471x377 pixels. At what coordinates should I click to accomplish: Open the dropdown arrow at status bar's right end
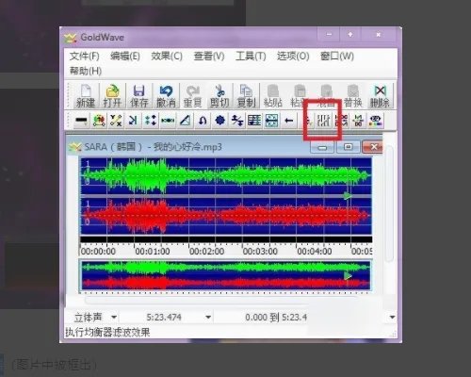click(392, 318)
